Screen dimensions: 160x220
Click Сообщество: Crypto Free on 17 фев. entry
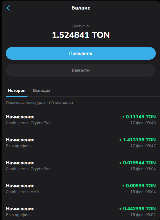coord(29,123)
